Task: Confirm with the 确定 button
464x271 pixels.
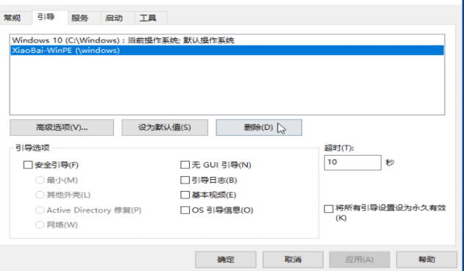Action: pyautogui.click(x=226, y=259)
